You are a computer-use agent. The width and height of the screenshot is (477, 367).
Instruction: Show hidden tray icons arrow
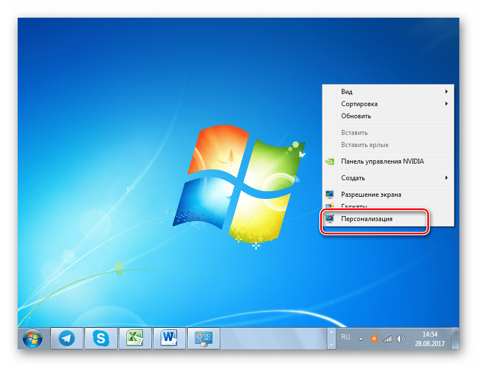tap(361, 338)
